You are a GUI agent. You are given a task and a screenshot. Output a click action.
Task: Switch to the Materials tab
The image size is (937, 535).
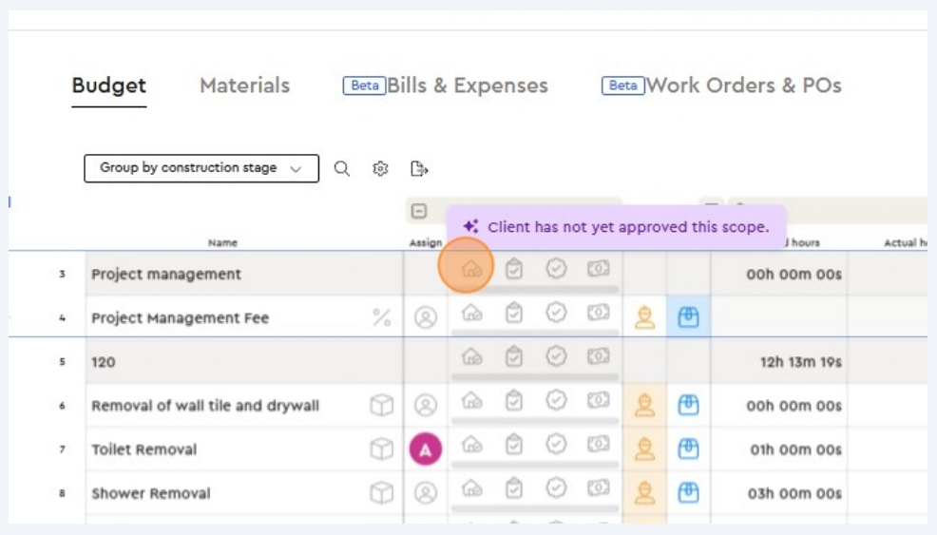244,86
